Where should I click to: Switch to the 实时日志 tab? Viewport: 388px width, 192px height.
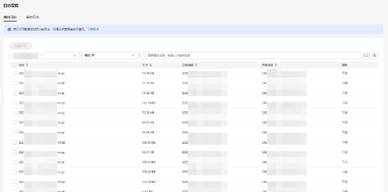coord(32,17)
